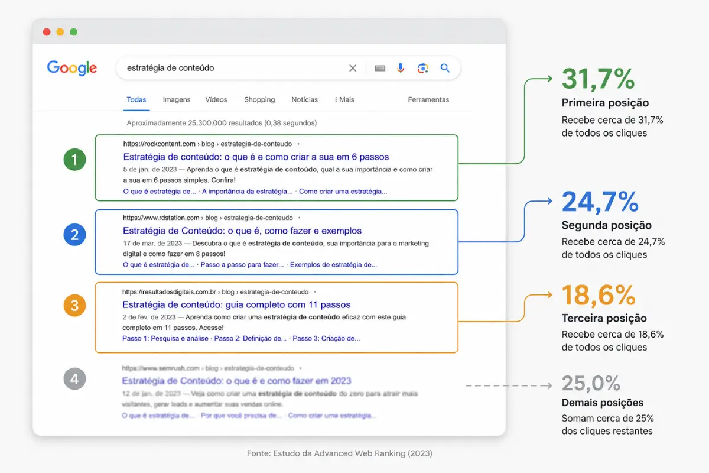
Task: Open sitelink 'Exemplos de estratégia de...'
Action: click(x=333, y=265)
